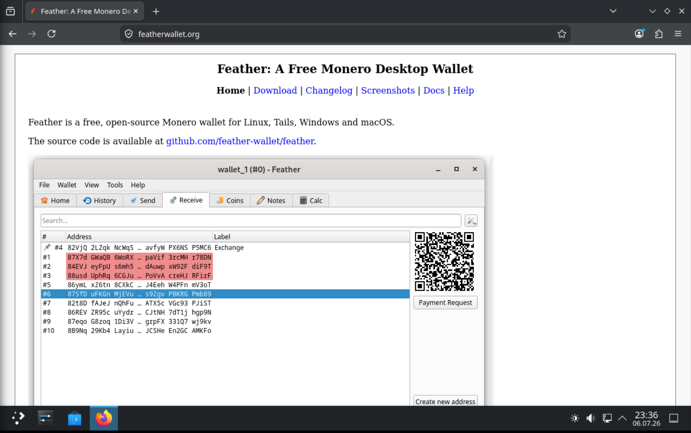Screen dimensions: 691x433
Task: Open the Discover store taskbar icon
Action: coord(75,418)
